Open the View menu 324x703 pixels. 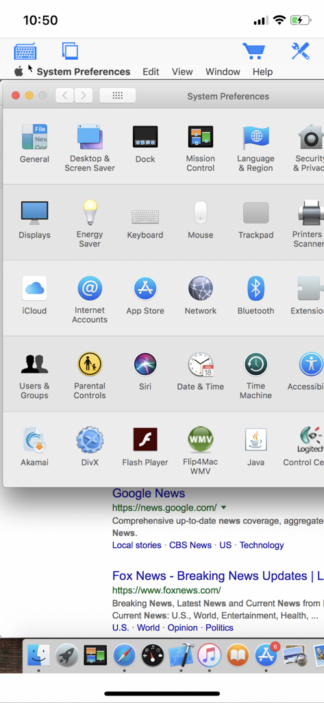pyautogui.click(x=182, y=71)
